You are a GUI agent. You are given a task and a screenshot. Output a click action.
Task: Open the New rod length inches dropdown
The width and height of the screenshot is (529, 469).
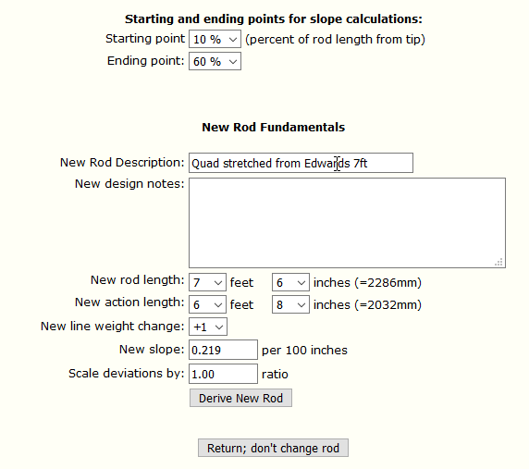point(290,282)
